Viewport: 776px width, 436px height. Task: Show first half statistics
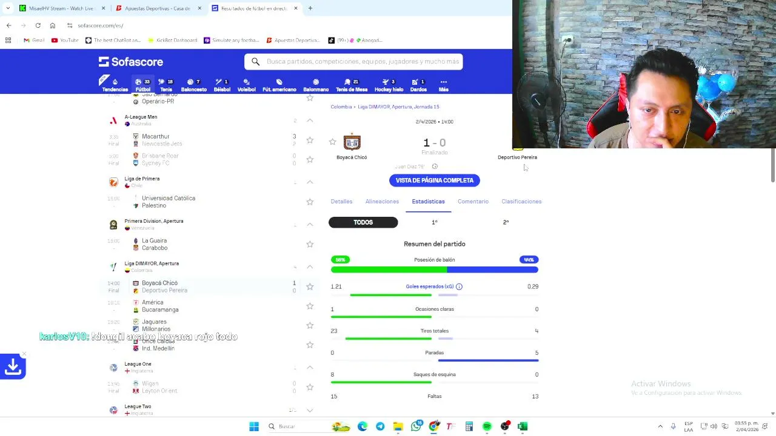pyautogui.click(x=435, y=222)
